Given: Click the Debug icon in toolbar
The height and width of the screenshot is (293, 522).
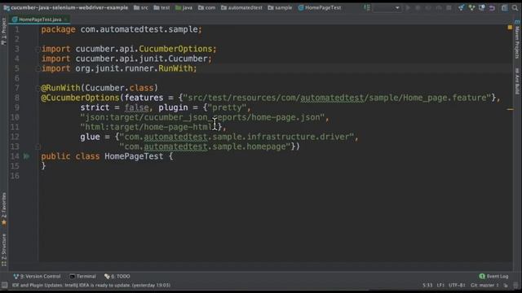Looking at the screenshot, I should [418, 7].
